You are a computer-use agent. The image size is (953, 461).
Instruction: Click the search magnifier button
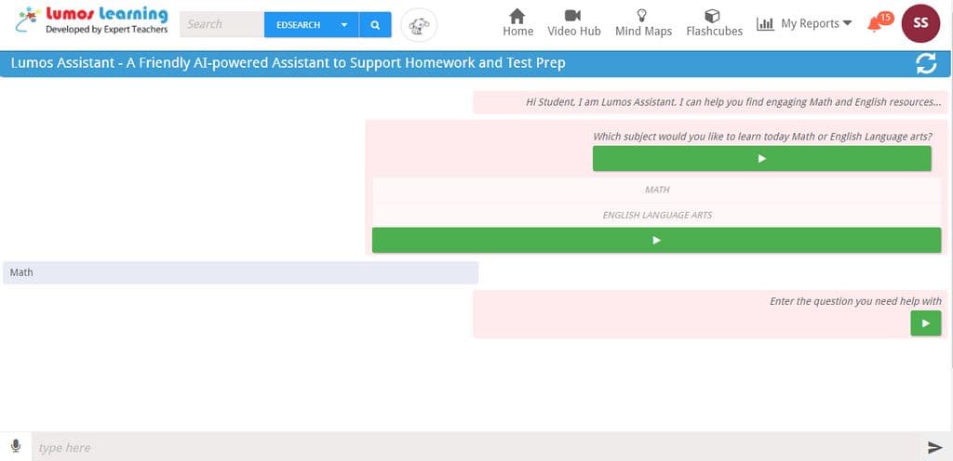point(375,25)
